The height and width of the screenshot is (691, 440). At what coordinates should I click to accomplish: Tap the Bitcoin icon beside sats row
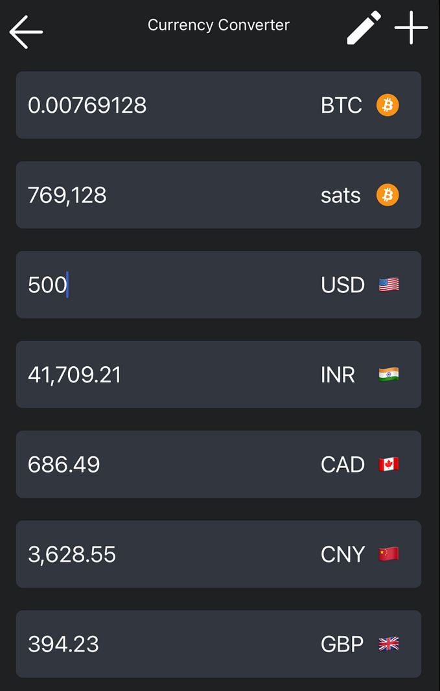(x=388, y=194)
